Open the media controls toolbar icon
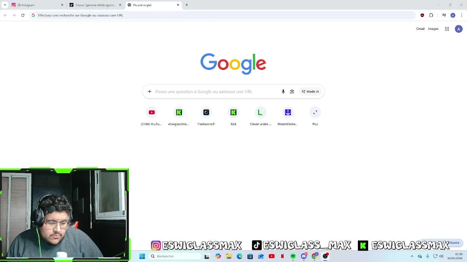This screenshot has width=467, height=262. click(x=444, y=15)
